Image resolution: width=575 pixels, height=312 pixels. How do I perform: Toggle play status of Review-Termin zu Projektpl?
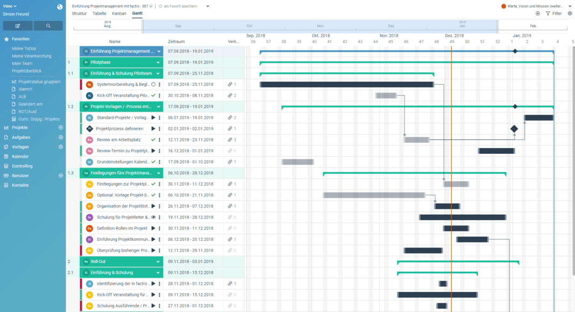[x=153, y=151]
